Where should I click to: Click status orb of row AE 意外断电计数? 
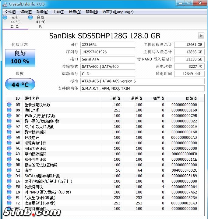[9, 159]
